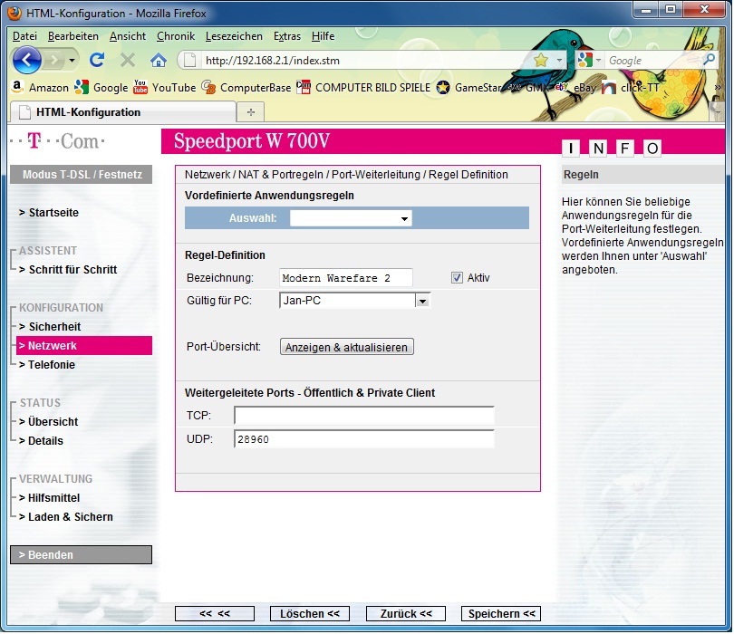Viewport: 734px width, 634px height.
Task: Go back with the blue back arrow
Action: (26, 60)
